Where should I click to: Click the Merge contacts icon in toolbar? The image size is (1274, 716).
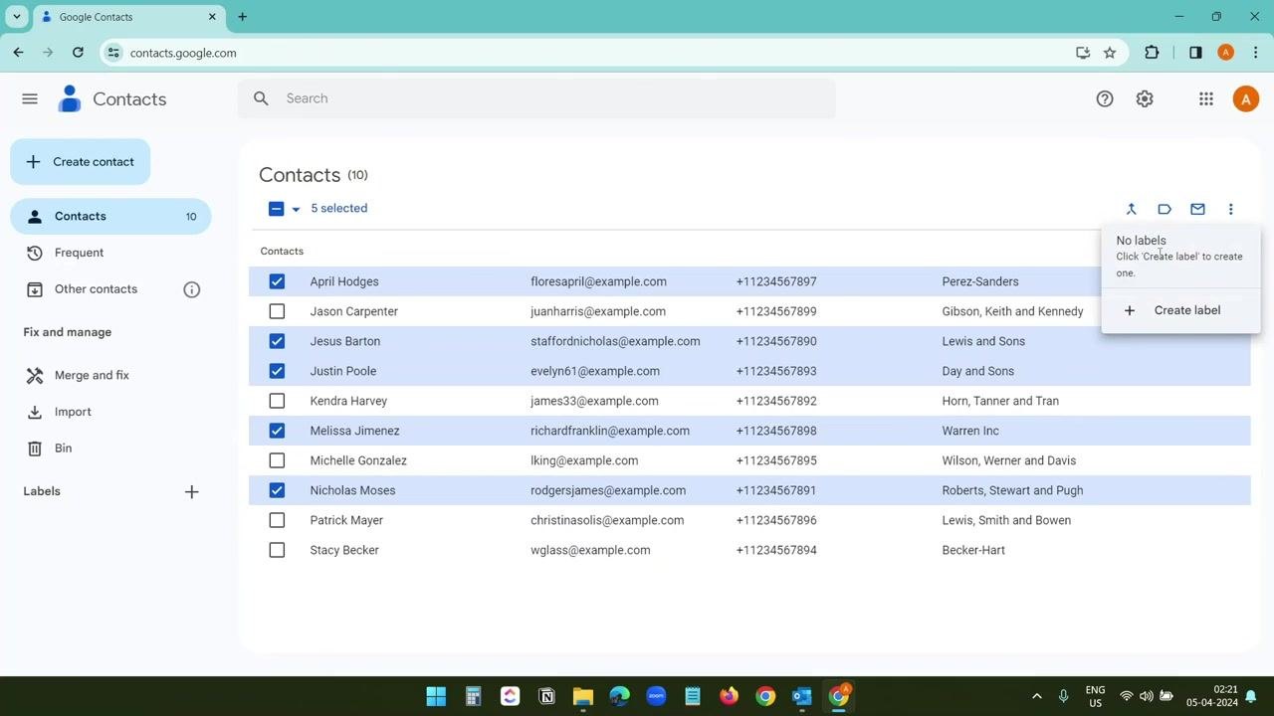coord(1131,209)
